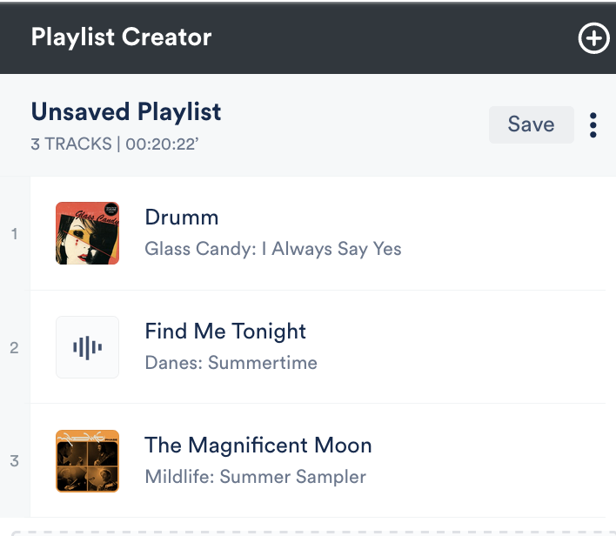Screen dimensions: 616x536
Task: Open the three-dot playlist options menu
Action: [593, 125]
